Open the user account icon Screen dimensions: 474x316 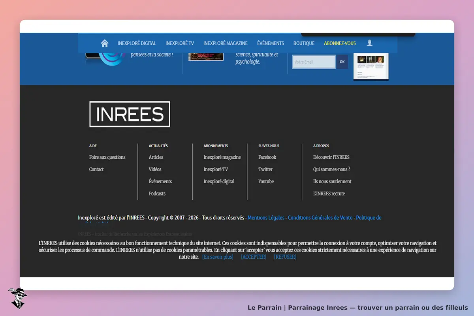pyautogui.click(x=370, y=43)
